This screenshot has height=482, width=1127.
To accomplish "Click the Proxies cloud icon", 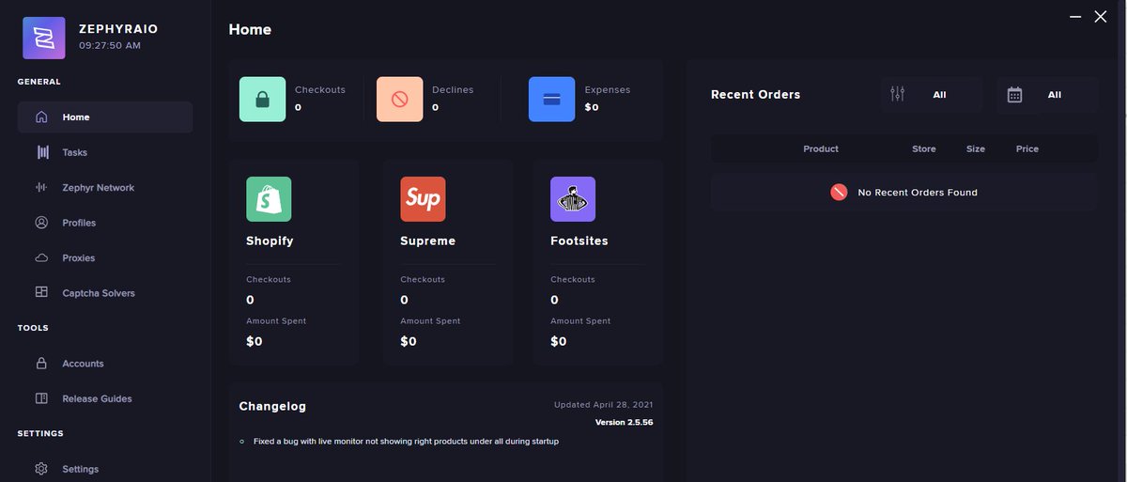I will (41, 257).
